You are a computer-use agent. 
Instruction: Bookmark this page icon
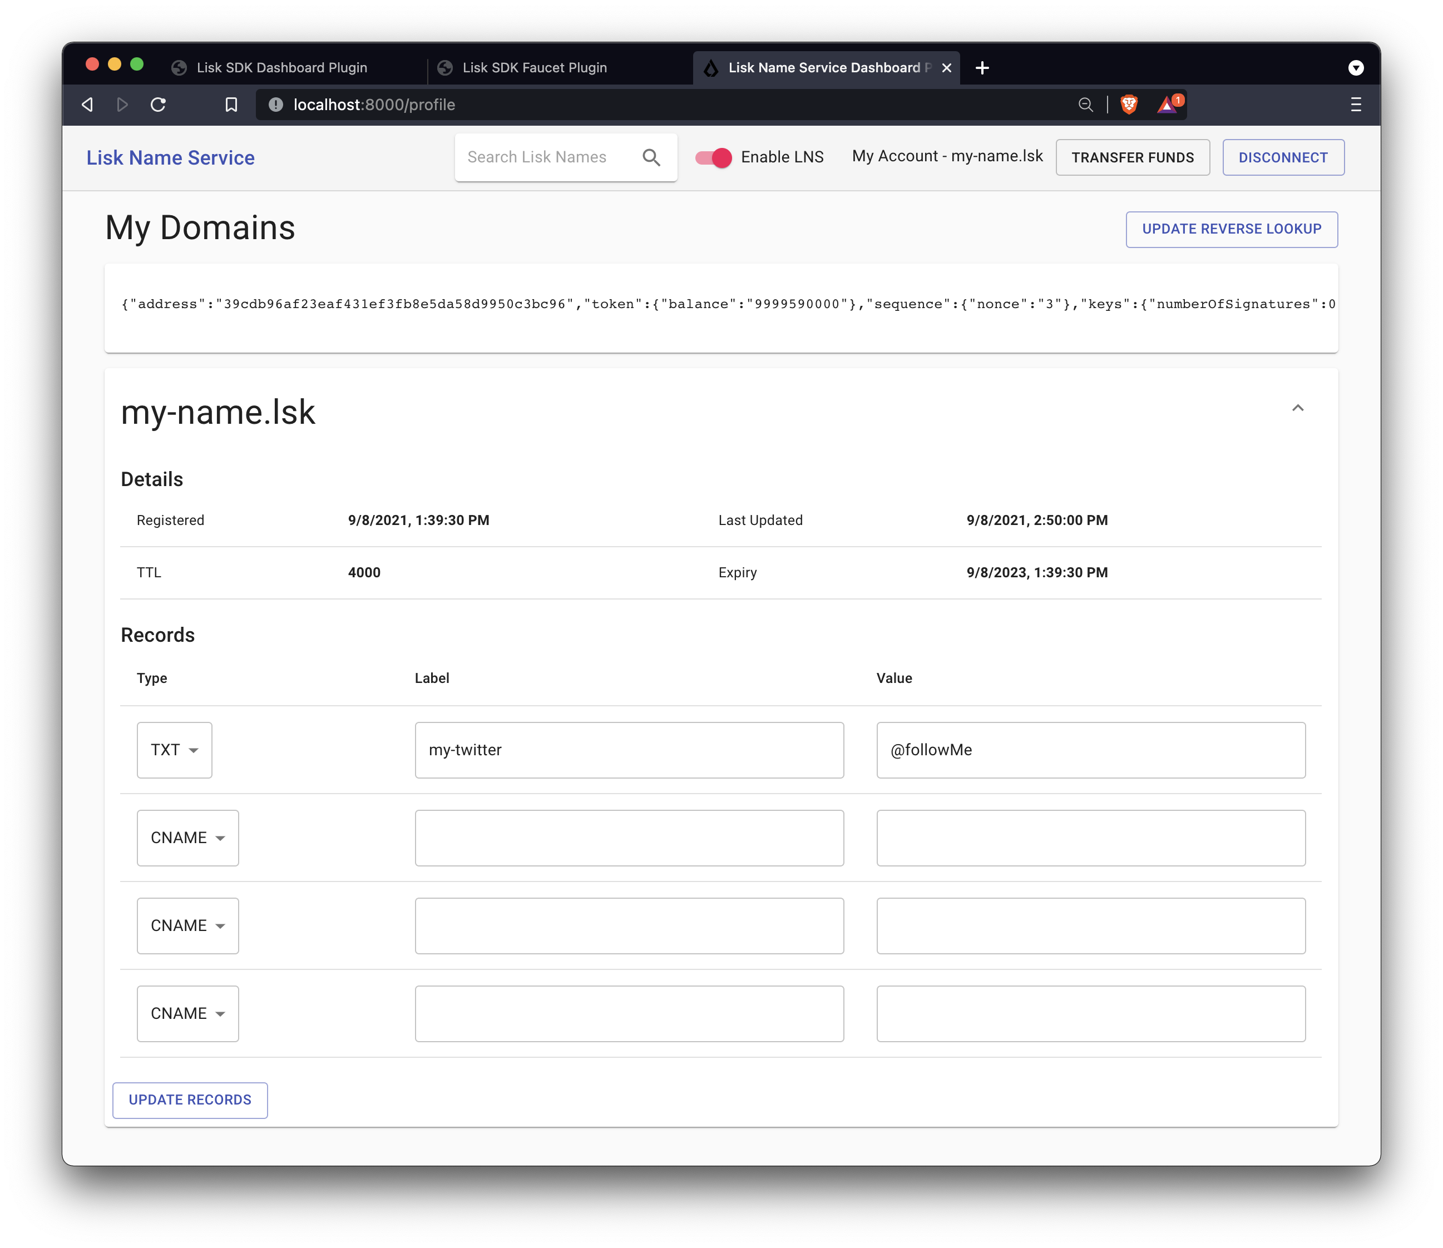click(x=231, y=105)
